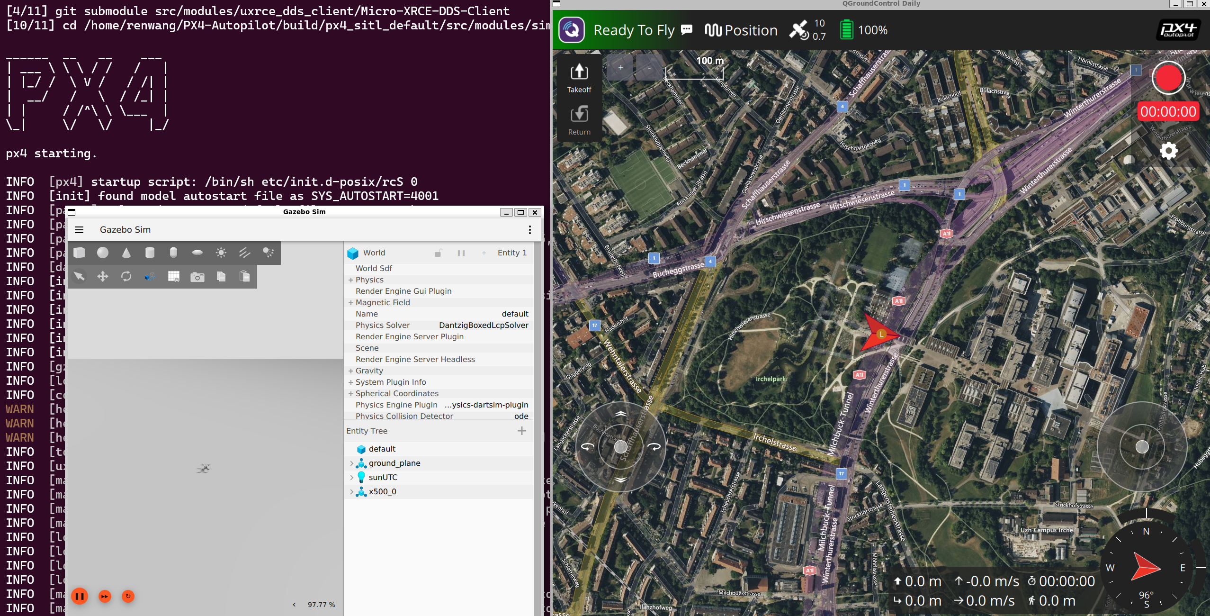Open the QGroundControl application menu logo
The height and width of the screenshot is (616, 1210).
pos(572,30)
